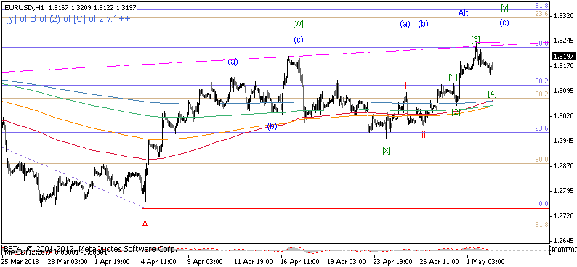Click the green [1] wave label
The height and width of the screenshot is (267, 577).
pos(453,77)
